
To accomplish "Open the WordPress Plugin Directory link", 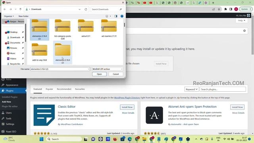I will point(127,98).
